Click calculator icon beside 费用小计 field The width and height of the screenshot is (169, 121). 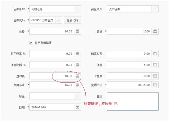(x=77, y=85)
